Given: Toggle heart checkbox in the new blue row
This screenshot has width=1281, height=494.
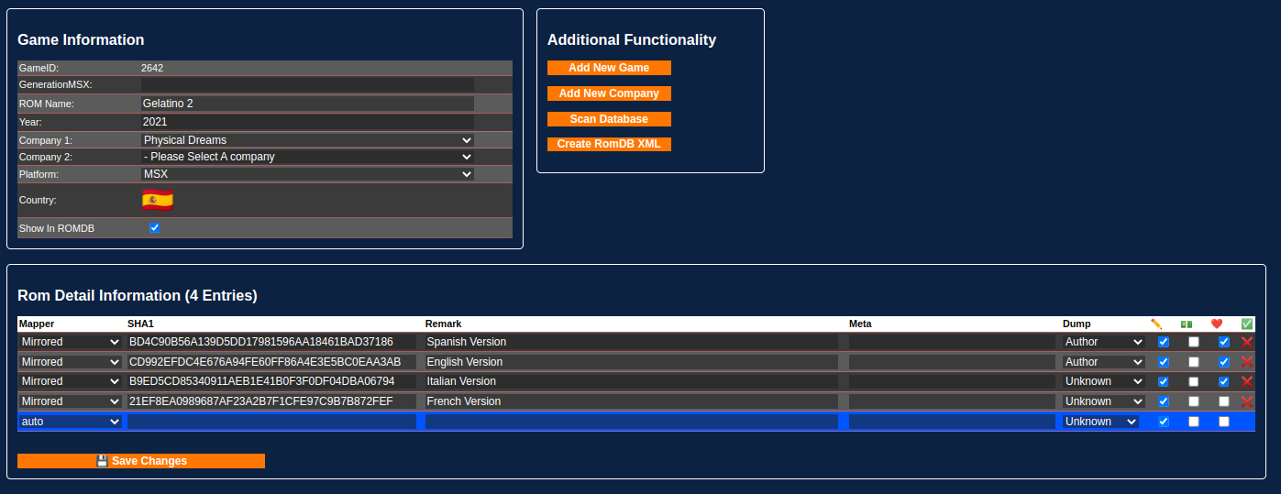Looking at the screenshot, I should click(1224, 422).
